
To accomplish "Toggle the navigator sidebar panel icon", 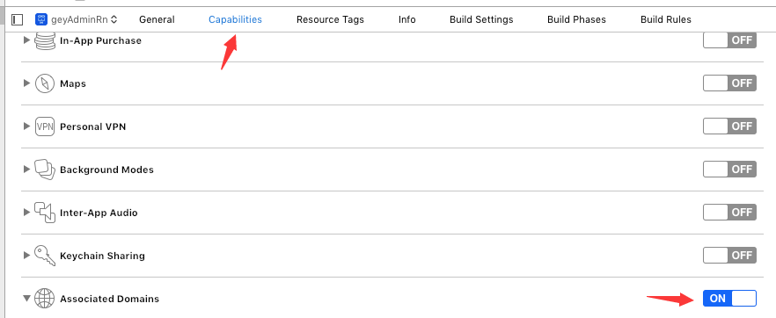I will coord(18,19).
